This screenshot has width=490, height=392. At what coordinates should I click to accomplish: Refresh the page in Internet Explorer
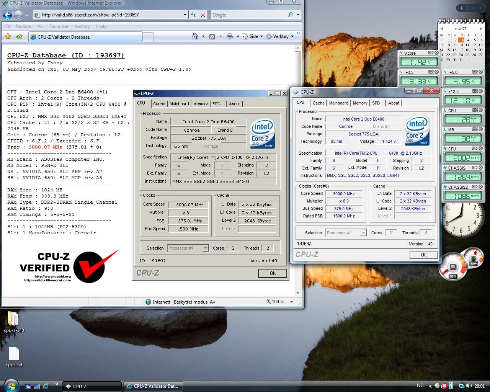pyautogui.click(x=193, y=15)
